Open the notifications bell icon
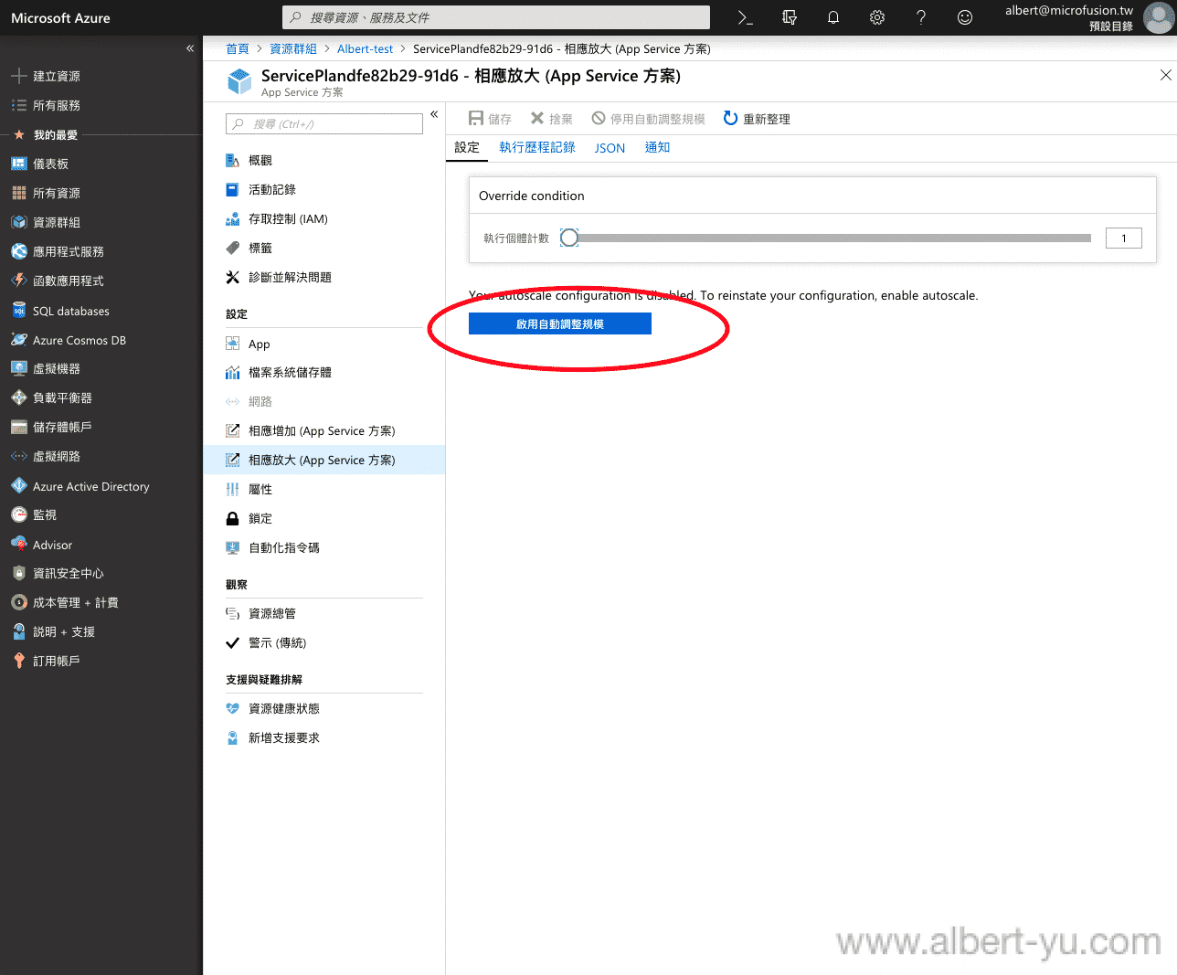Screen dimensions: 1177x975 click(833, 17)
